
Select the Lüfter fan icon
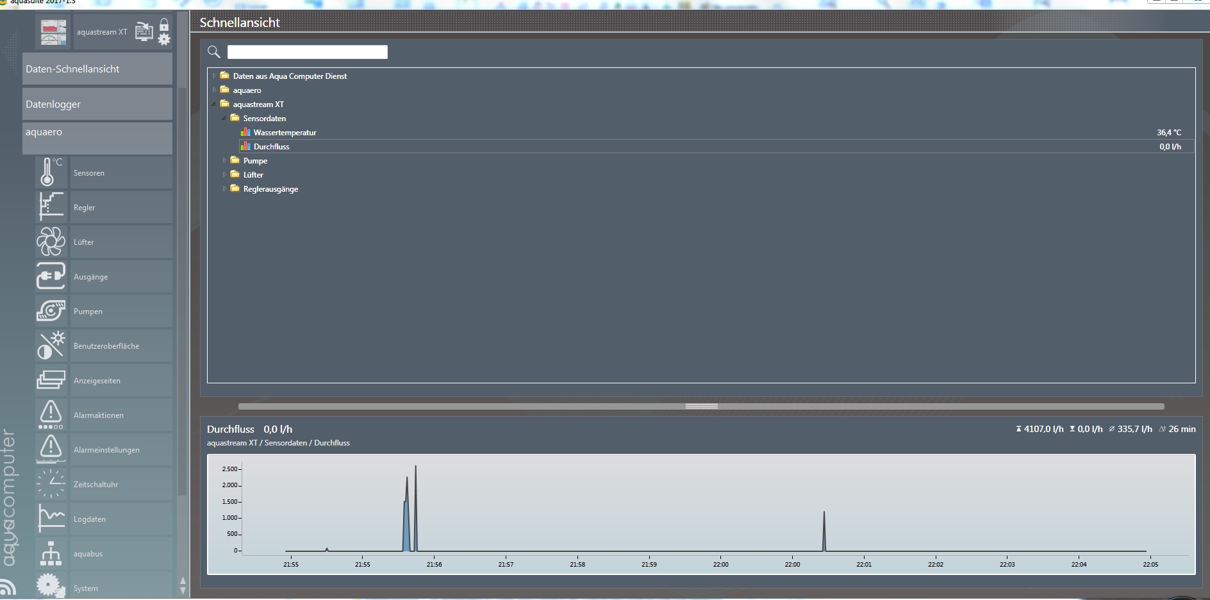click(51, 242)
